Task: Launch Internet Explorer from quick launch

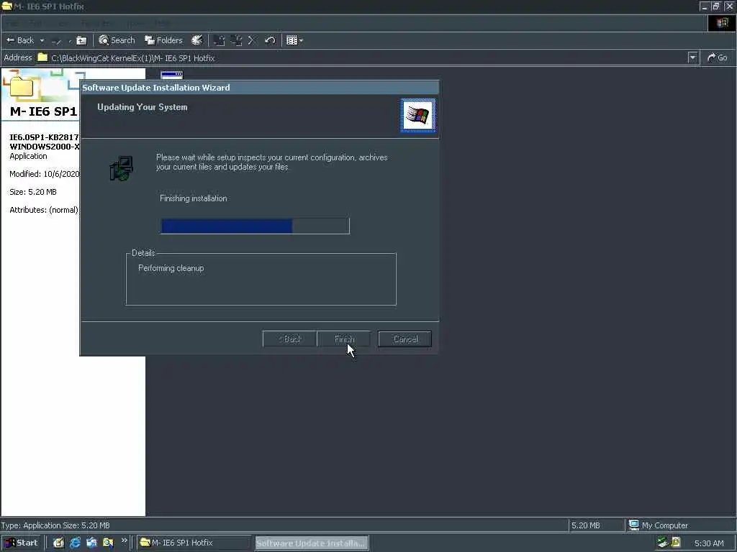Action: pyautogui.click(x=75, y=543)
